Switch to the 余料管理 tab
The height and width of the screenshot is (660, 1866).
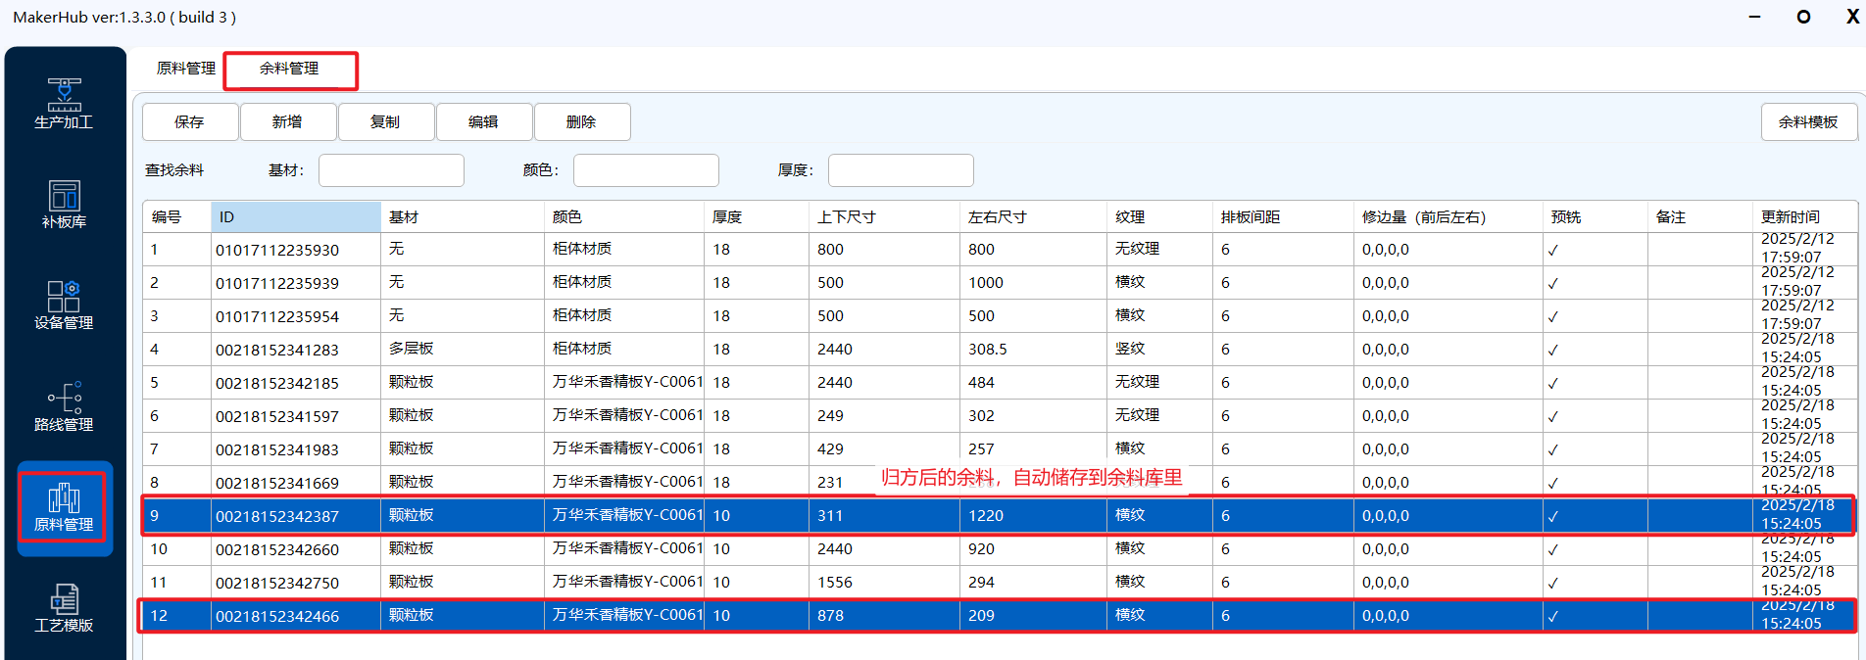coord(289,69)
